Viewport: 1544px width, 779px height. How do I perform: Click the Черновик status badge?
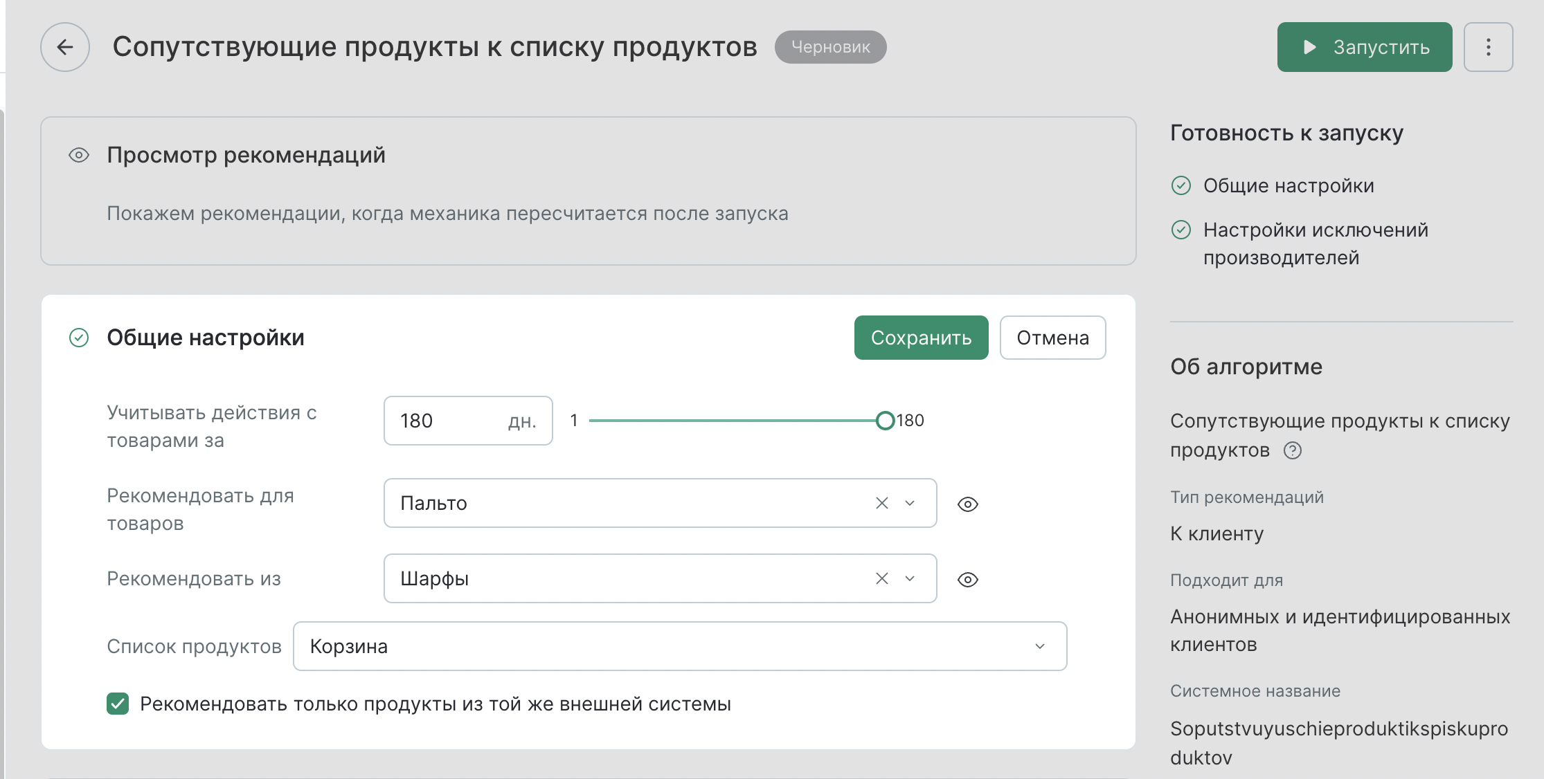830,47
